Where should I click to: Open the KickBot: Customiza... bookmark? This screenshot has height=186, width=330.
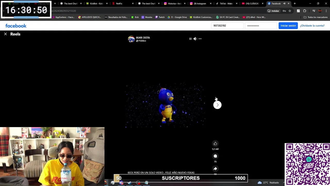201,17
